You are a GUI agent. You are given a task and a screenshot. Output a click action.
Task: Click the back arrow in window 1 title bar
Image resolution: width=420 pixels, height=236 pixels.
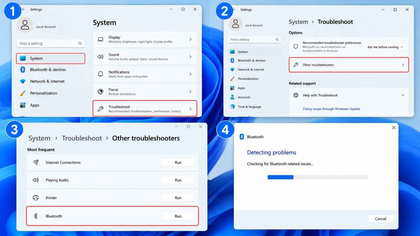click(24, 9)
